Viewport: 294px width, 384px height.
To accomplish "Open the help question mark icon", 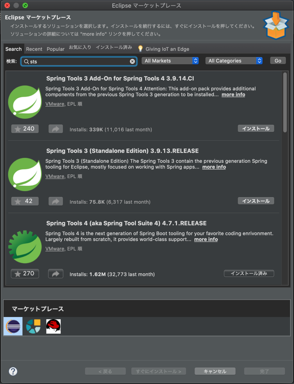I will (13, 371).
